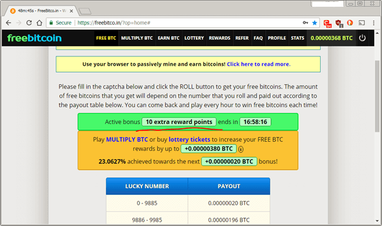Open Chrome three-dot menu
Screen dimensions: 382x226
[373, 23]
